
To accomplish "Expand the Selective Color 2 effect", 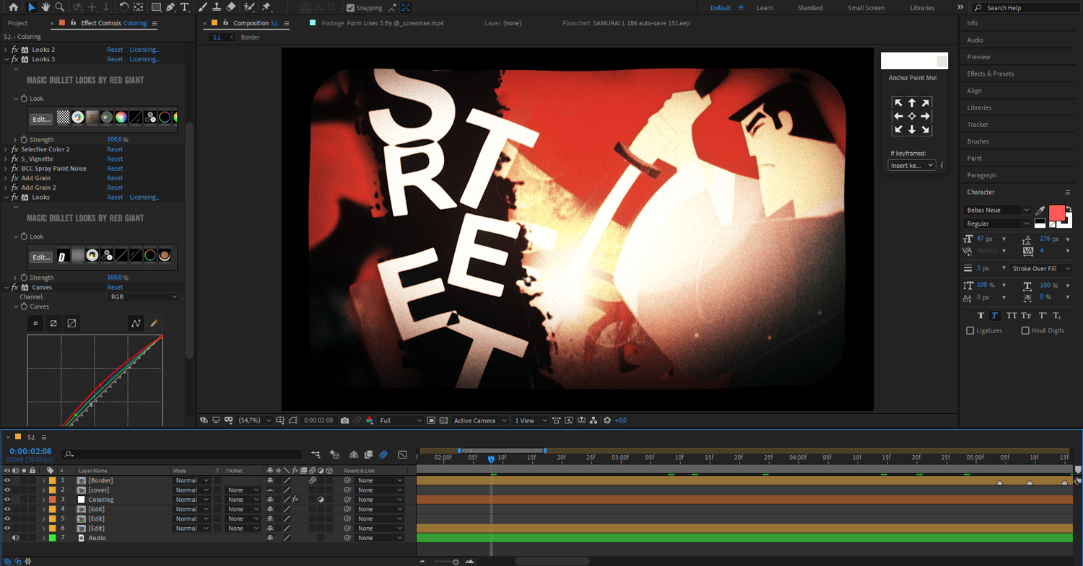I will pyautogui.click(x=6, y=149).
